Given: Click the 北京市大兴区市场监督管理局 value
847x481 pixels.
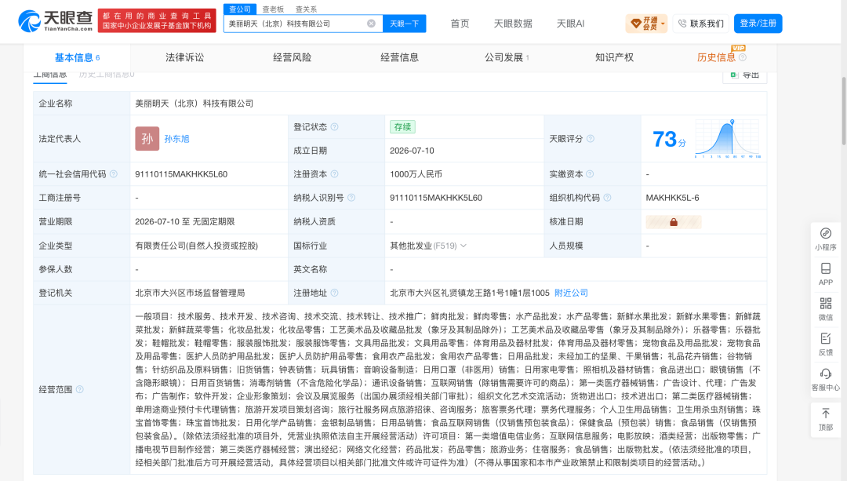Looking at the screenshot, I should pyautogui.click(x=190, y=293).
